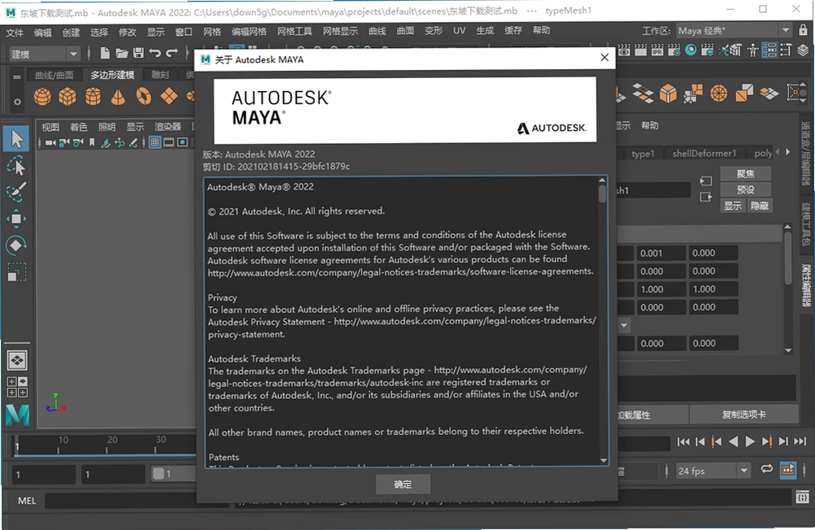The image size is (815, 530).
Task: Create a polygon sphere from the shelf
Action: (x=42, y=97)
